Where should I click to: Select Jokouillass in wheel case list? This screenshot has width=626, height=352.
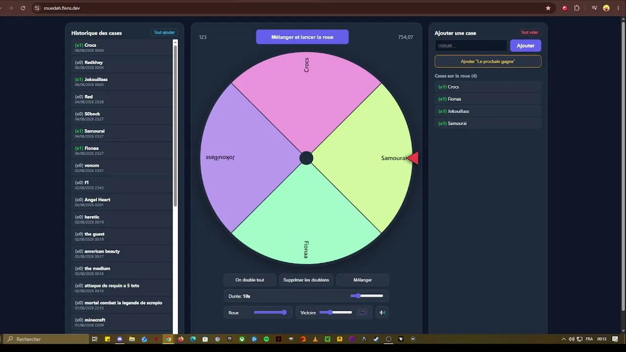tap(488, 111)
